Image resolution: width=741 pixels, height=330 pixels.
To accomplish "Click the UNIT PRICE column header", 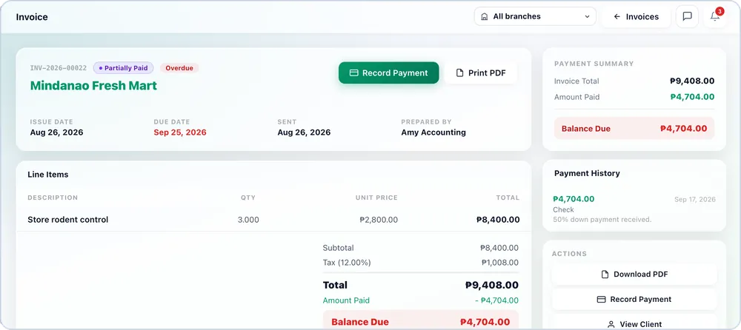I will (376, 198).
